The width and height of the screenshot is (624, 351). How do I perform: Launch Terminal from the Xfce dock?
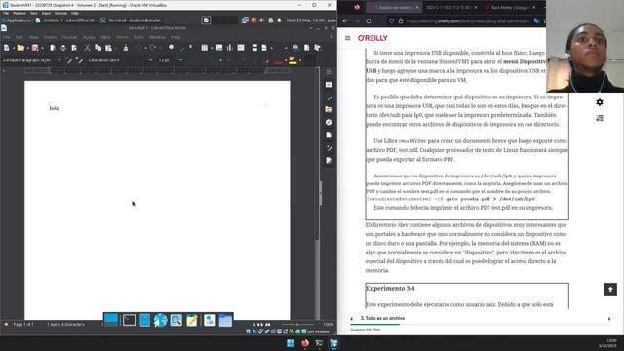pos(129,320)
